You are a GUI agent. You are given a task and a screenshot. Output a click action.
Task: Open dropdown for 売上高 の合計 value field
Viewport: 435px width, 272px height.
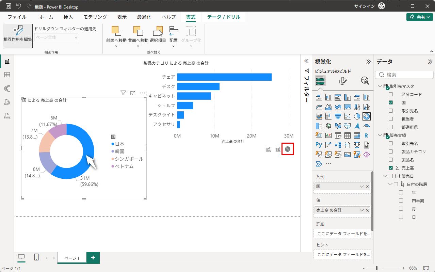coord(362,210)
